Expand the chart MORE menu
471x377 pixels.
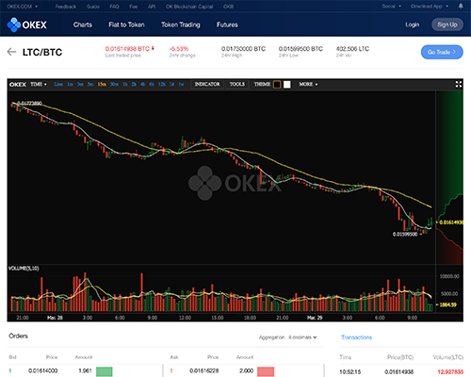308,84
